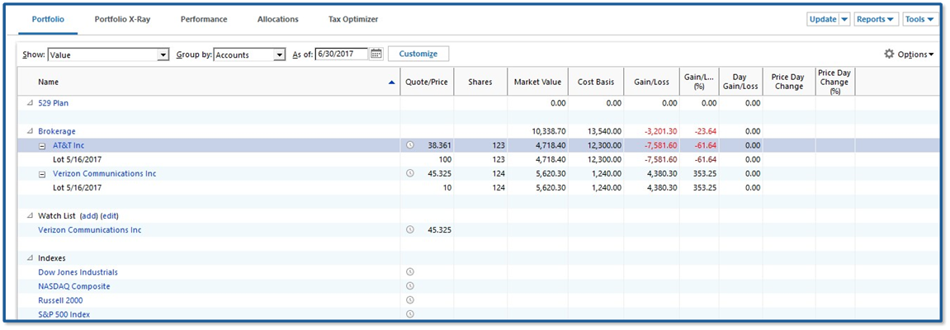Viewport: 950px width, 330px height.
Task: Click the Watch List add link
Action: [x=88, y=216]
